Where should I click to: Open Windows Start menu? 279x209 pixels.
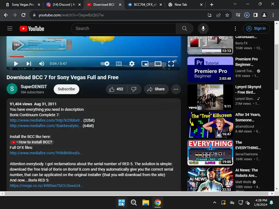point(122,202)
